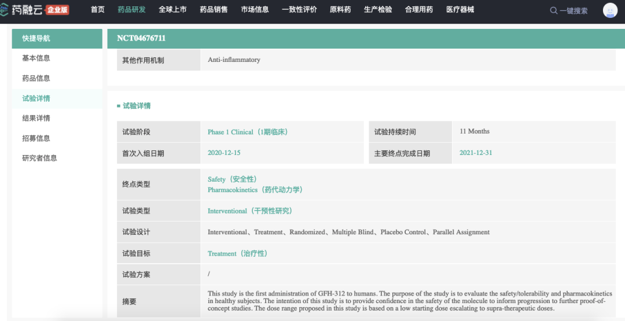Select 药品销售 in the navigation bar
Image resolution: width=625 pixels, height=321 pixels.
tap(214, 10)
